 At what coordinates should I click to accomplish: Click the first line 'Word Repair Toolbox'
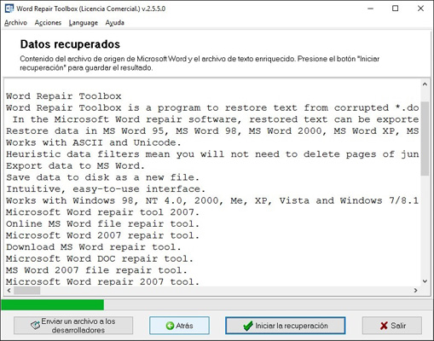[x=64, y=96]
